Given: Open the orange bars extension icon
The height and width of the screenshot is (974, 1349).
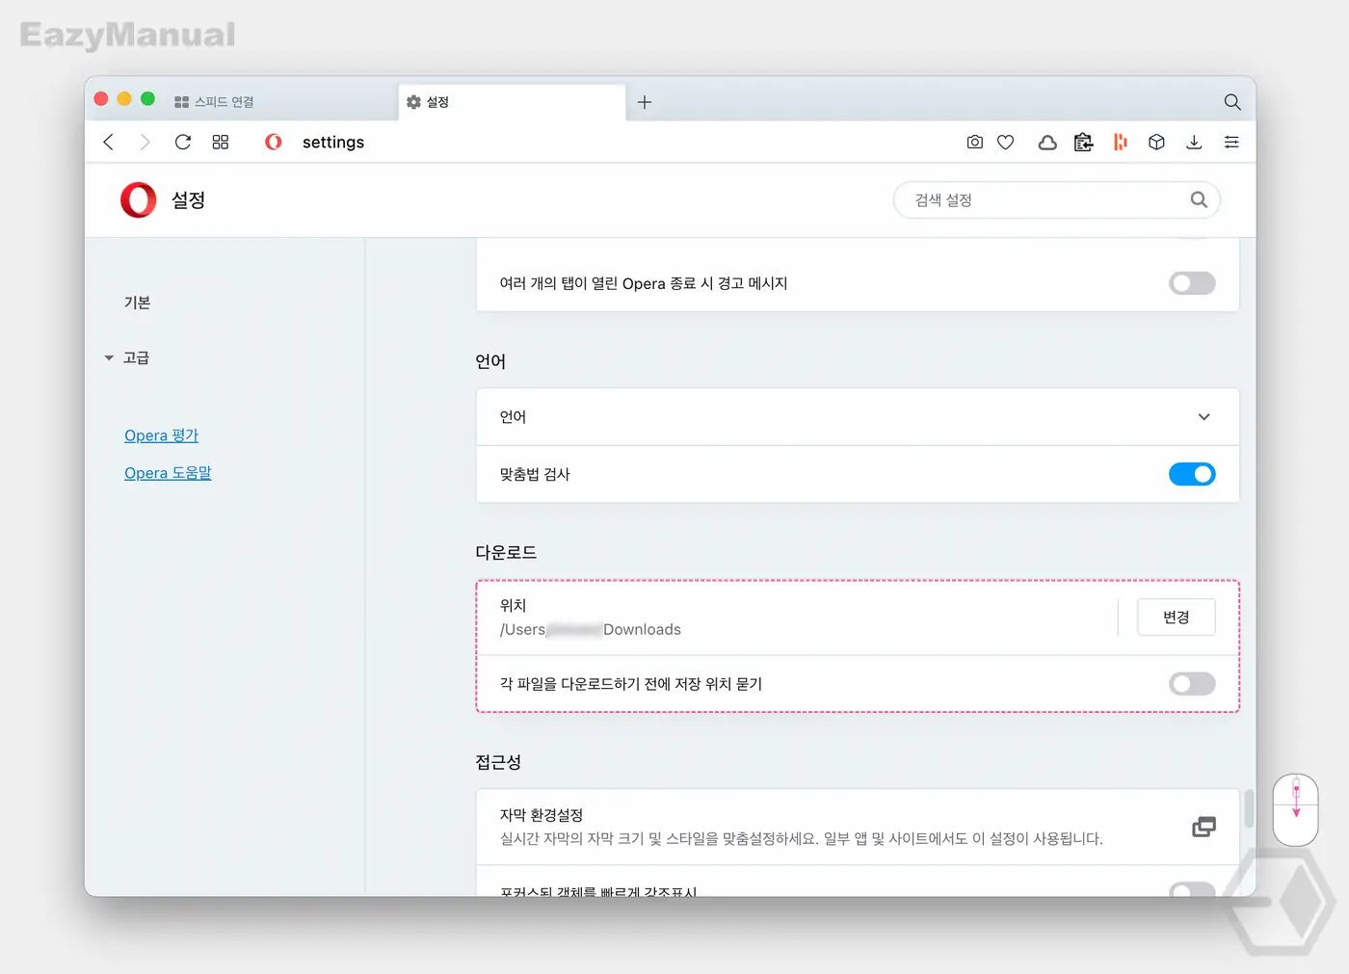Looking at the screenshot, I should [1120, 143].
